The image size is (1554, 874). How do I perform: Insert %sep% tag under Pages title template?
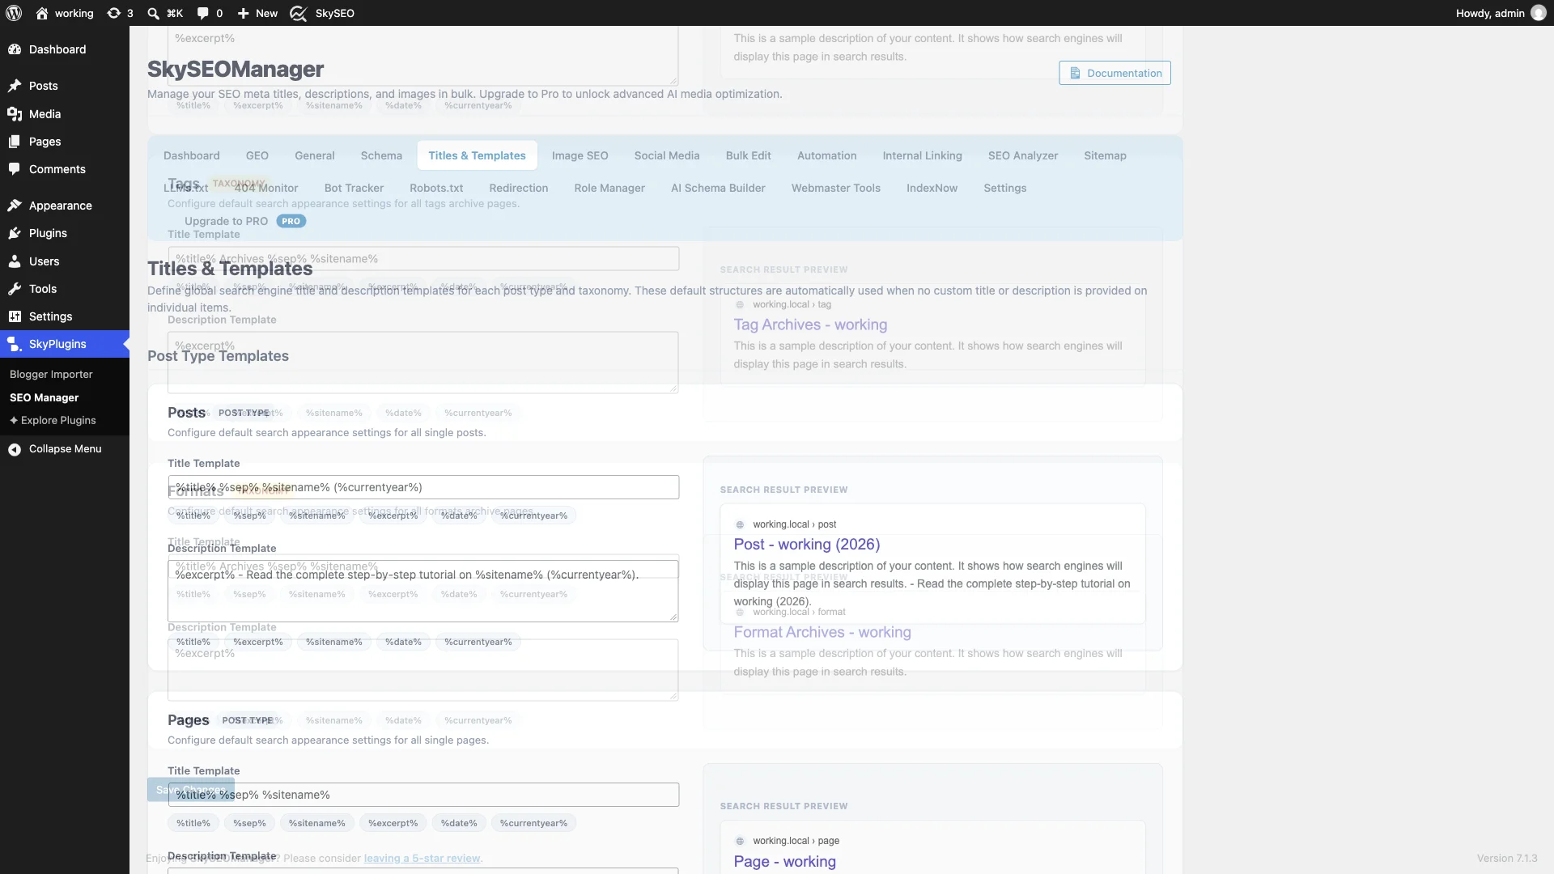(x=249, y=823)
